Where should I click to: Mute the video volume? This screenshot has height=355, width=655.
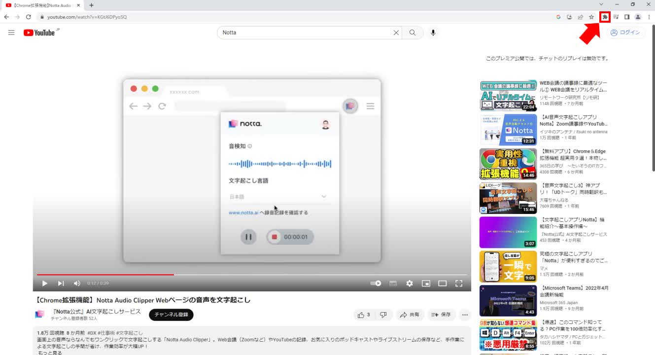pos(77,283)
